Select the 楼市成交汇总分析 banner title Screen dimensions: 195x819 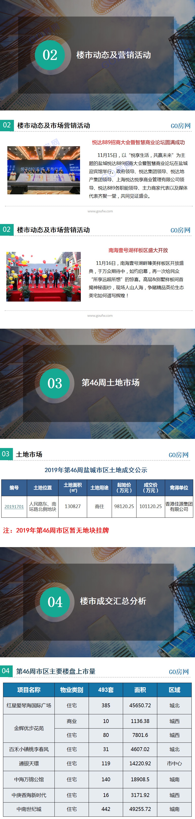[x=113, y=601]
